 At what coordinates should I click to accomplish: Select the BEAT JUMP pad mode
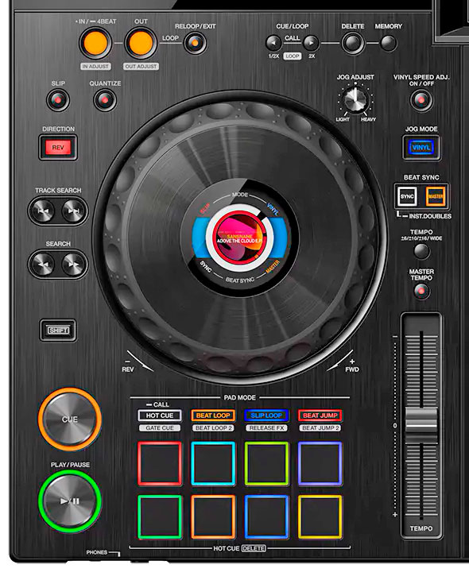coord(320,416)
